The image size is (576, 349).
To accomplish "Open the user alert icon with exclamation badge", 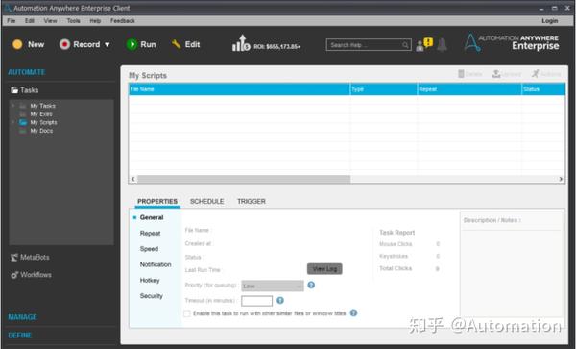I will (424, 44).
